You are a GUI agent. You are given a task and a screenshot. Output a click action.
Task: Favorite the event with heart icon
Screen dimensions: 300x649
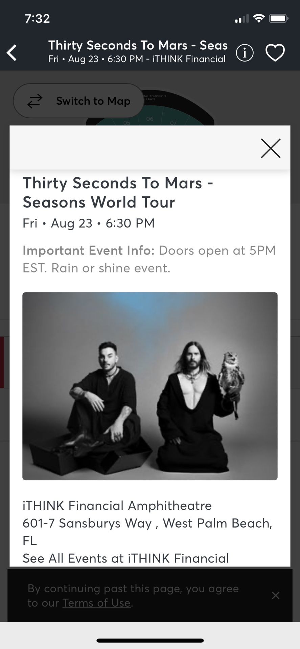coord(275,53)
